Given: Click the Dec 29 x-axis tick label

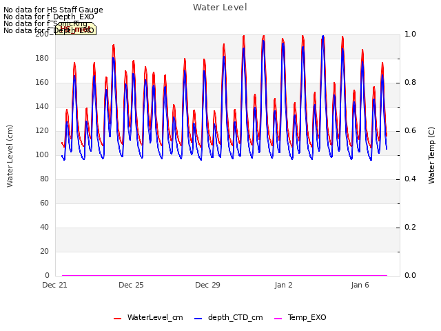Looking at the screenshot, I should click(x=207, y=285).
